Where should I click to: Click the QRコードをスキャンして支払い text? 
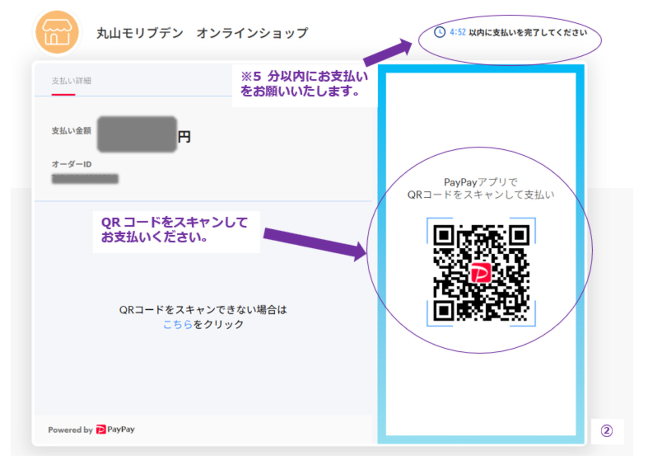click(x=481, y=195)
